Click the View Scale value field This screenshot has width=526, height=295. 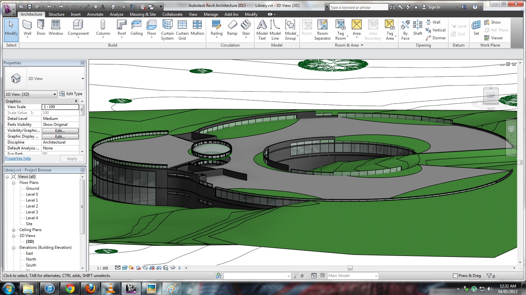click(60, 107)
